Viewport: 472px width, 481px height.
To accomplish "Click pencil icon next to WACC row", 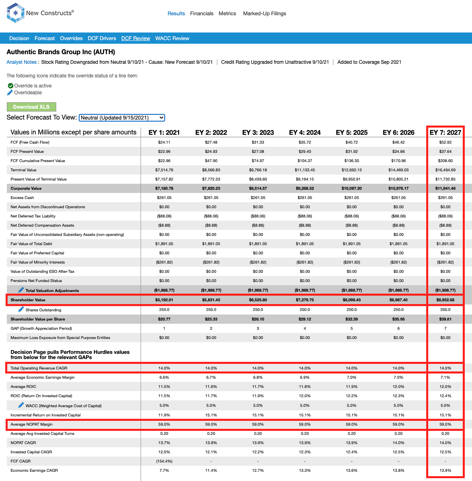I will point(21,405).
